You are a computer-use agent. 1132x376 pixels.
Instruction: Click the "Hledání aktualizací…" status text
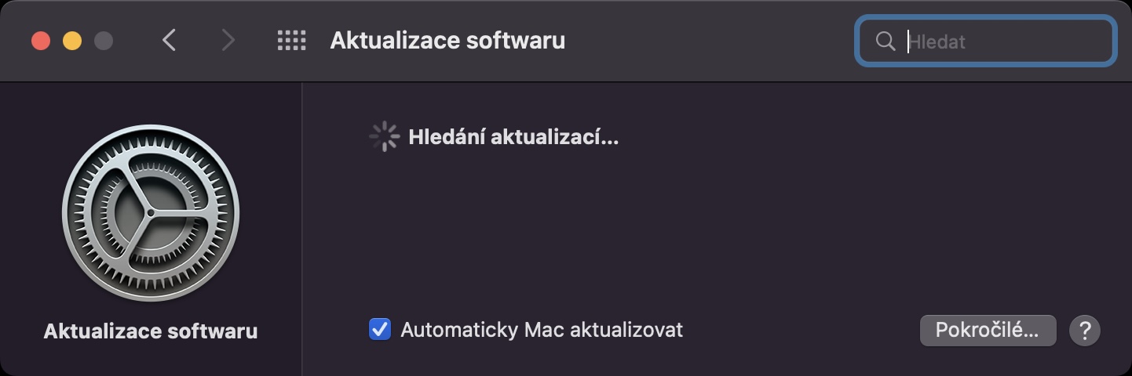point(513,138)
